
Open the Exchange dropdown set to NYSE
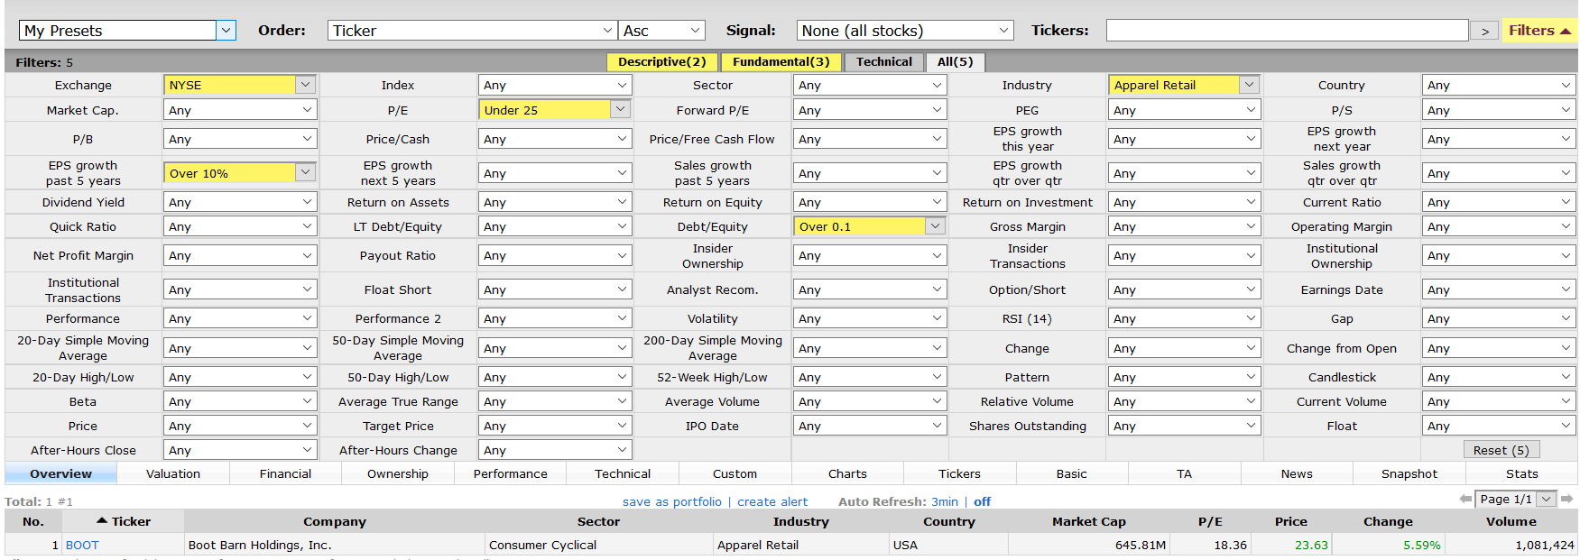pyautogui.click(x=239, y=85)
